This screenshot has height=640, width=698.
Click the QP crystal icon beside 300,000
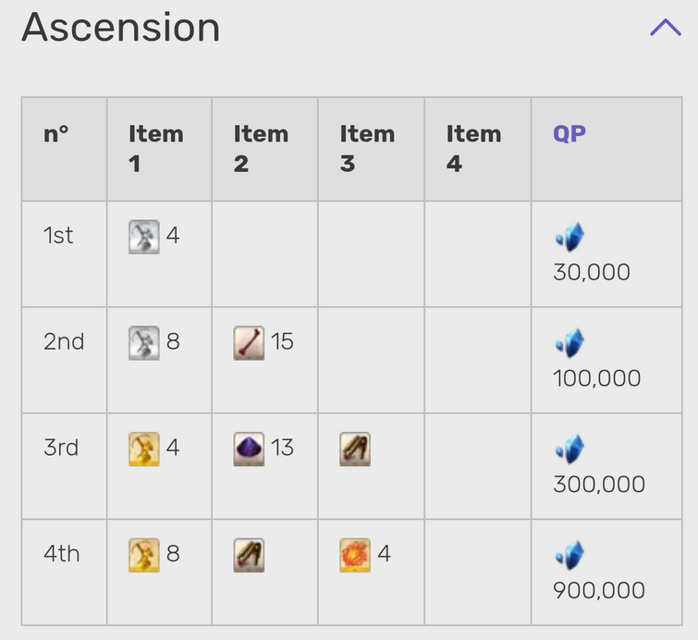coord(569,449)
